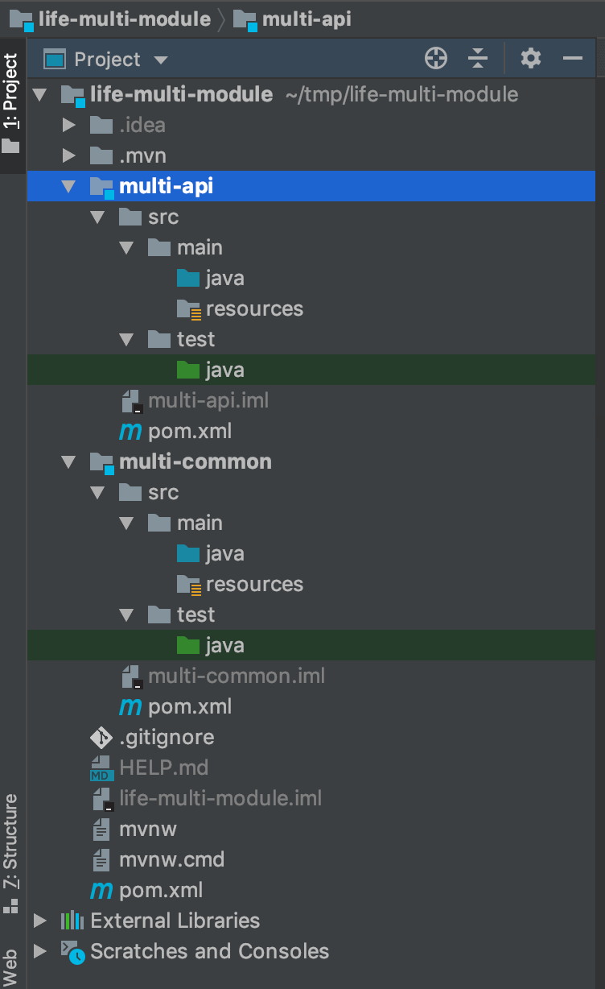This screenshot has width=605, height=989.
Task: Hide the Project panel with minimize dash
Action: click(573, 59)
